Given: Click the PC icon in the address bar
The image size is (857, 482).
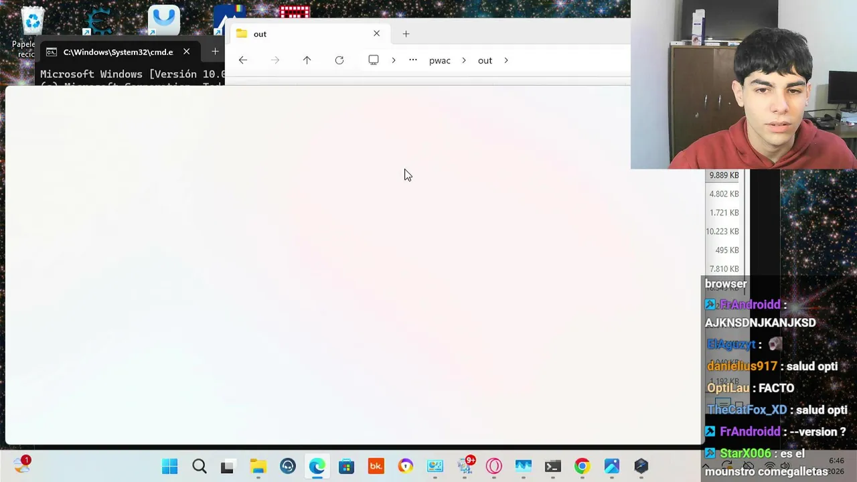Looking at the screenshot, I should tap(374, 60).
